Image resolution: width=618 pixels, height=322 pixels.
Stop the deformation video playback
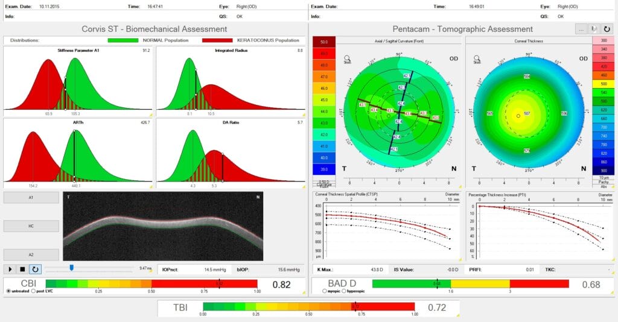[22, 270]
